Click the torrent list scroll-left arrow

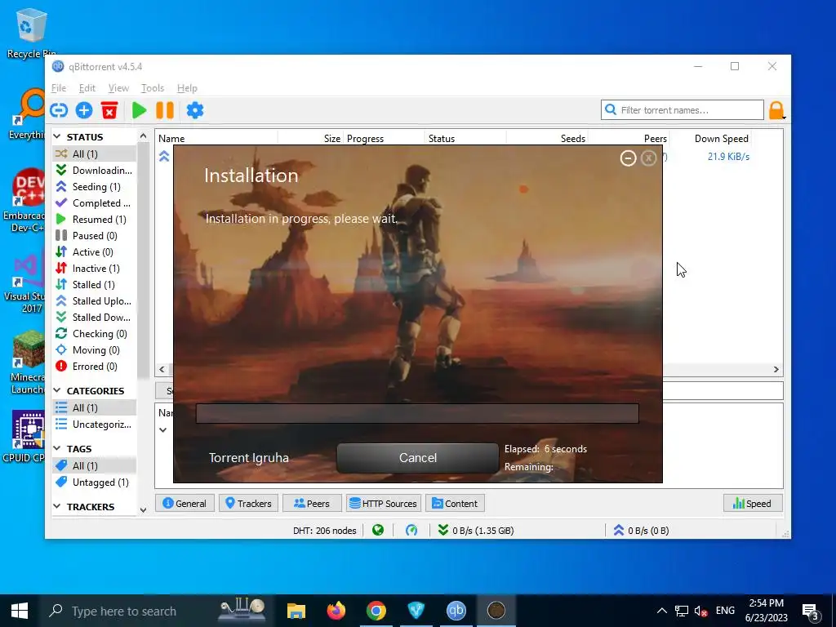coord(162,370)
